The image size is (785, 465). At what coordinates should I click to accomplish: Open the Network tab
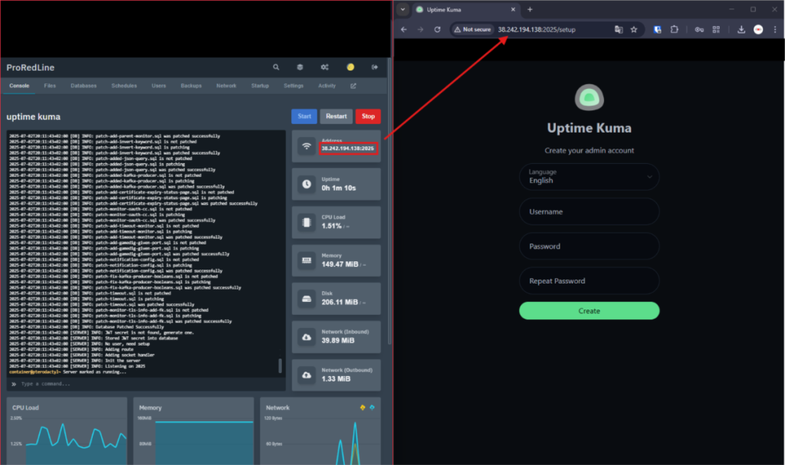(x=226, y=86)
